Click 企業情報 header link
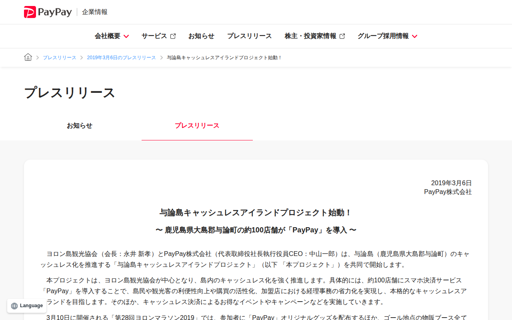Viewport: 512px width, 320px height. (95, 12)
